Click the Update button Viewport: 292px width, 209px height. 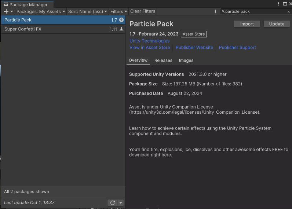[277, 24]
